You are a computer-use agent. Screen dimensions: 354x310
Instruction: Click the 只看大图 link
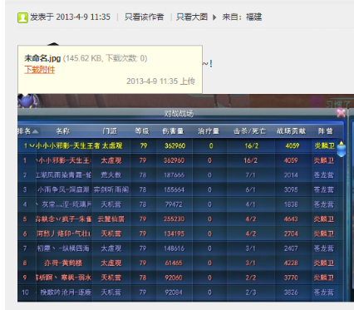click(x=192, y=17)
